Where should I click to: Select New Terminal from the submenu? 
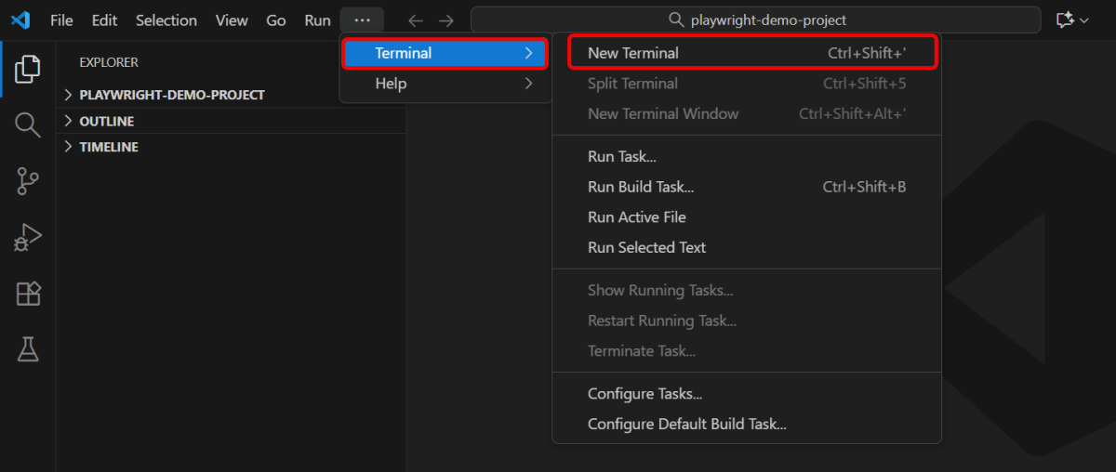click(x=632, y=53)
